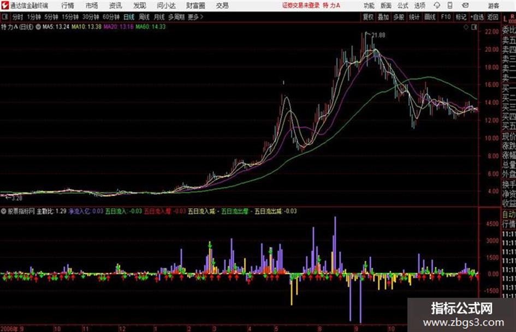This screenshot has height=332, width=516.
Task: Click the customer service headset icon
Action: 437,5
